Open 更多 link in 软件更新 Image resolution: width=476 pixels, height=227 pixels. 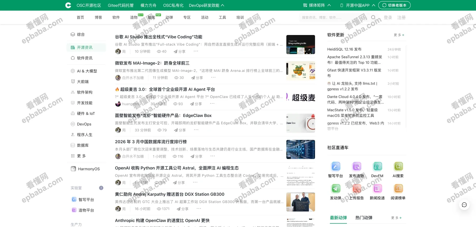pyautogui.click(x=399, y=35)
